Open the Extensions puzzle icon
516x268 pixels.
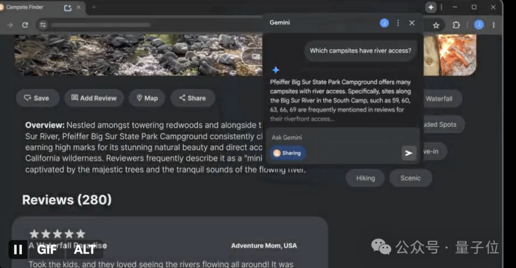coord(456,25)
